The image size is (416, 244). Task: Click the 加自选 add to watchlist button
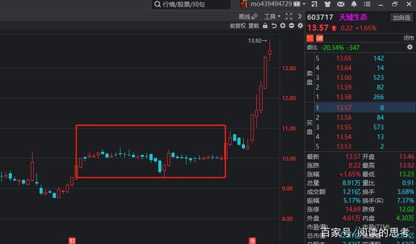pyautogui.click(x=402, y=18)
